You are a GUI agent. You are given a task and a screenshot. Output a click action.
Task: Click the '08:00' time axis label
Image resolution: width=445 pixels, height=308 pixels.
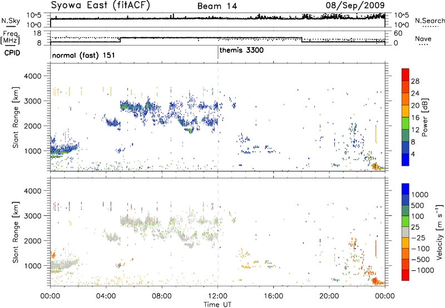tap(162, 296)
